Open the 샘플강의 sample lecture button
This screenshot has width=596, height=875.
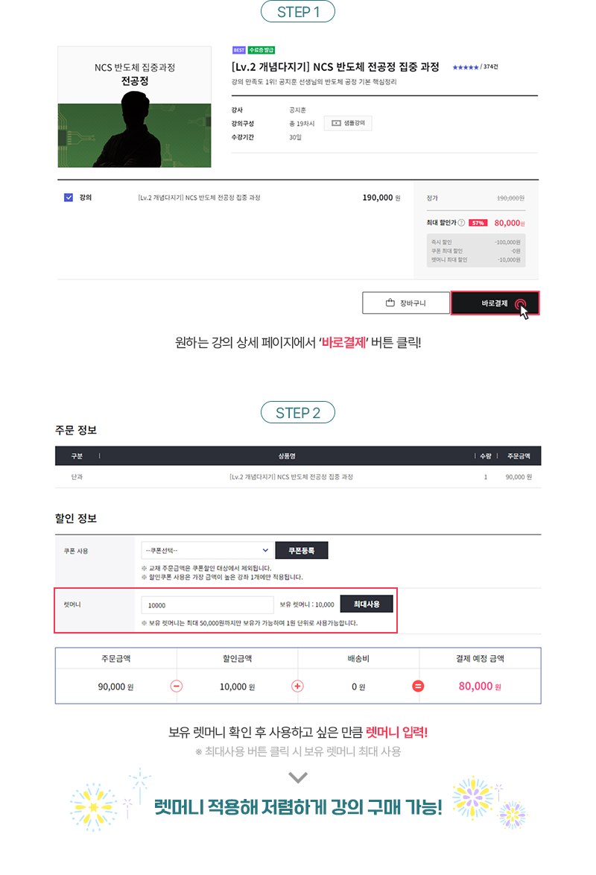(x=348, y=123)
